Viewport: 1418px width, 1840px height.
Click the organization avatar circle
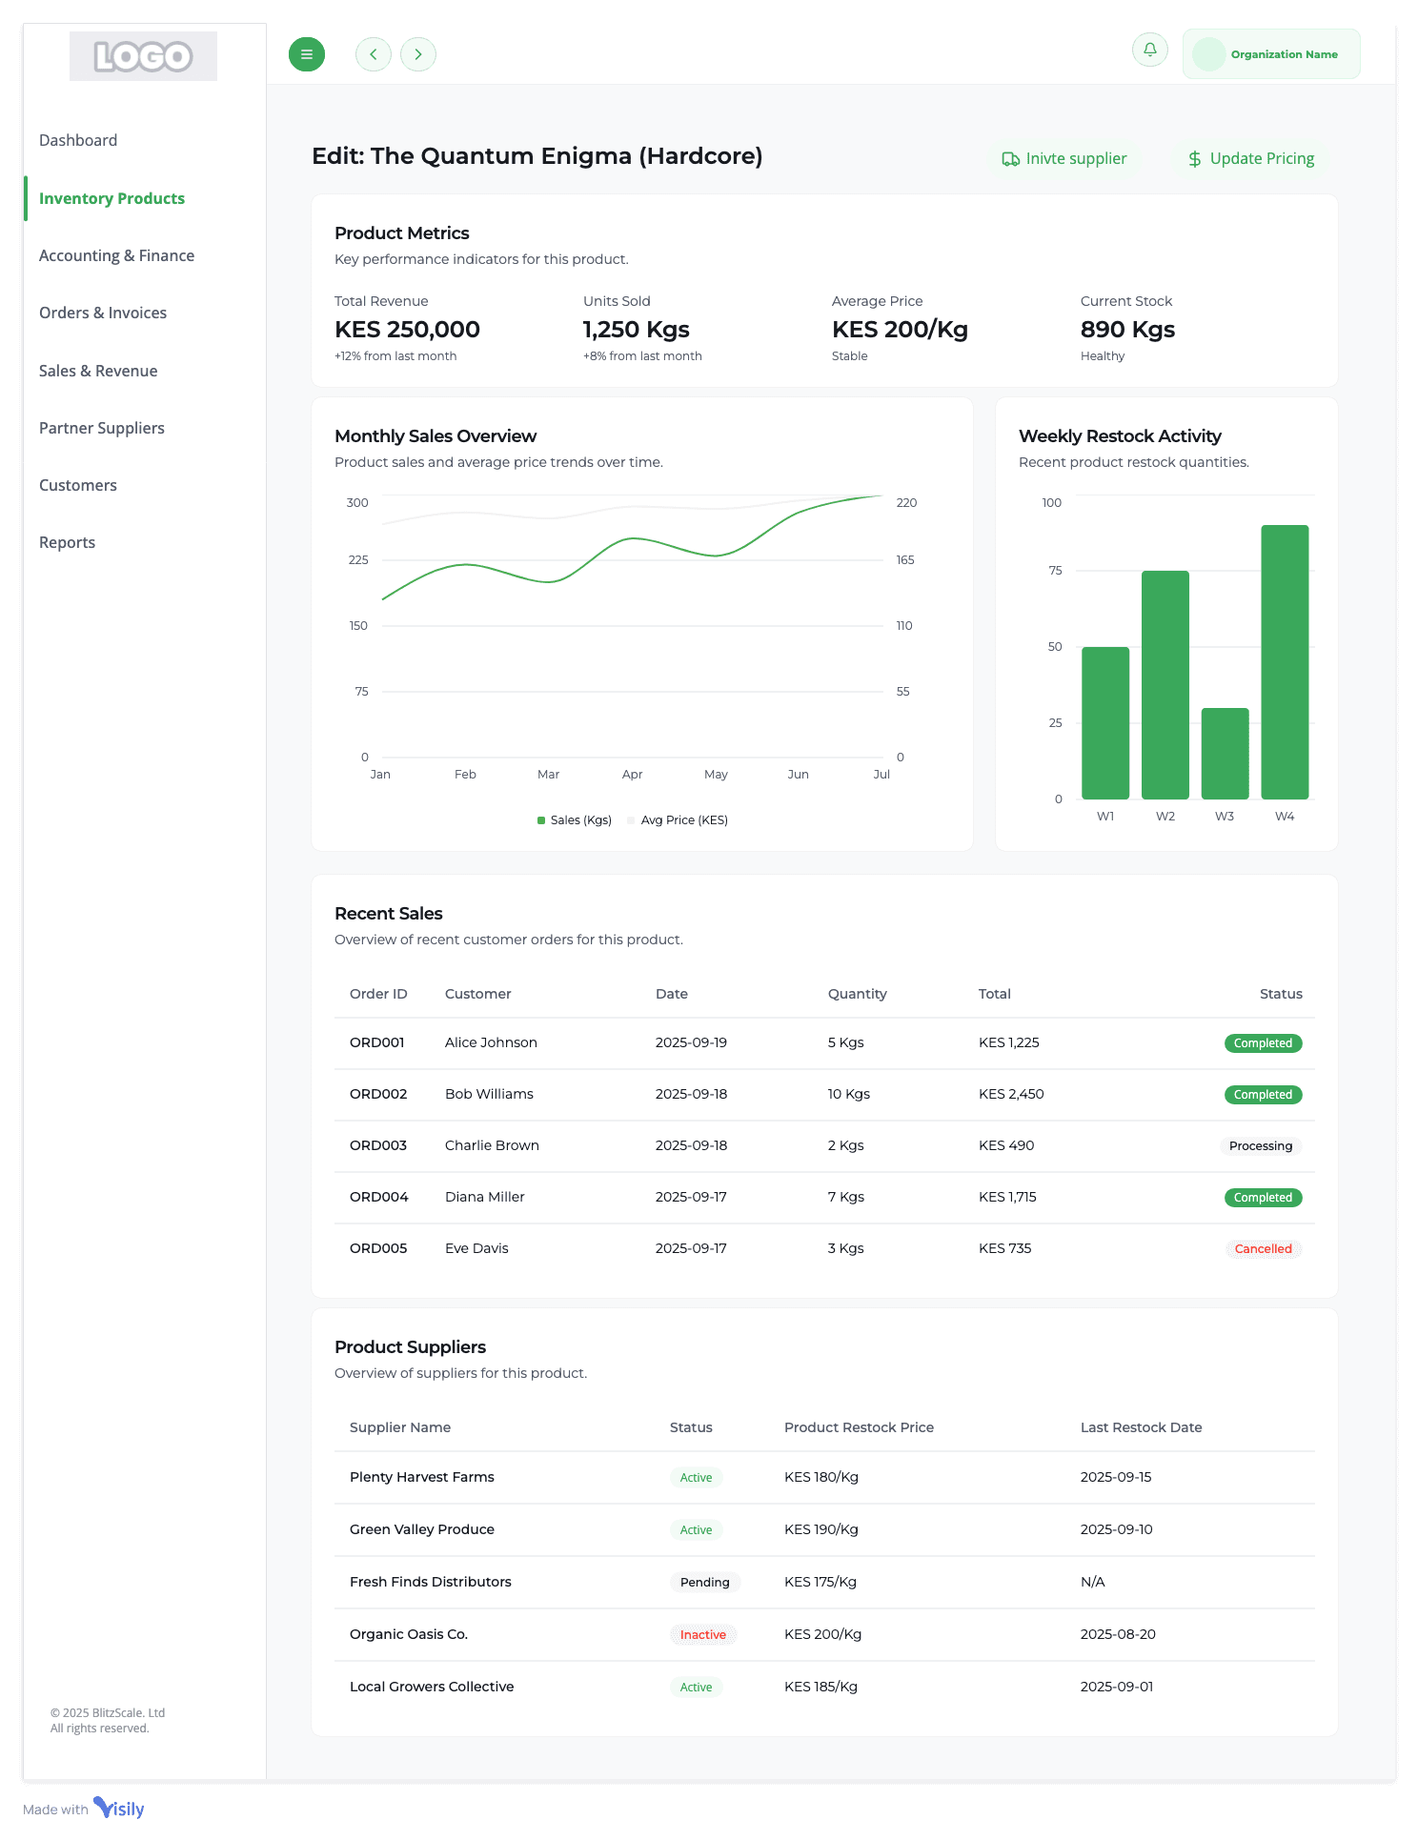[x=1209, y=54]
